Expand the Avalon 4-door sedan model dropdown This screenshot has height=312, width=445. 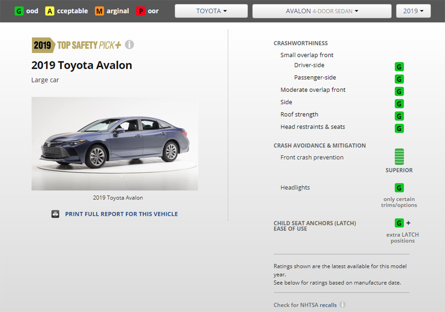322,11
